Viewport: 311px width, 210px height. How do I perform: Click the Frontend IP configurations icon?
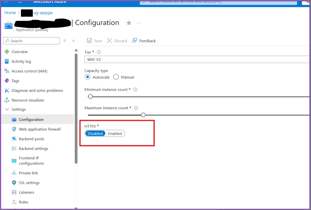coord(14,161)
